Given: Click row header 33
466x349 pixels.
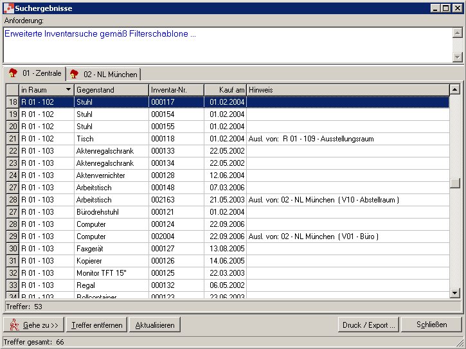Looking at the screenshot, I should (x=13, y=285).
